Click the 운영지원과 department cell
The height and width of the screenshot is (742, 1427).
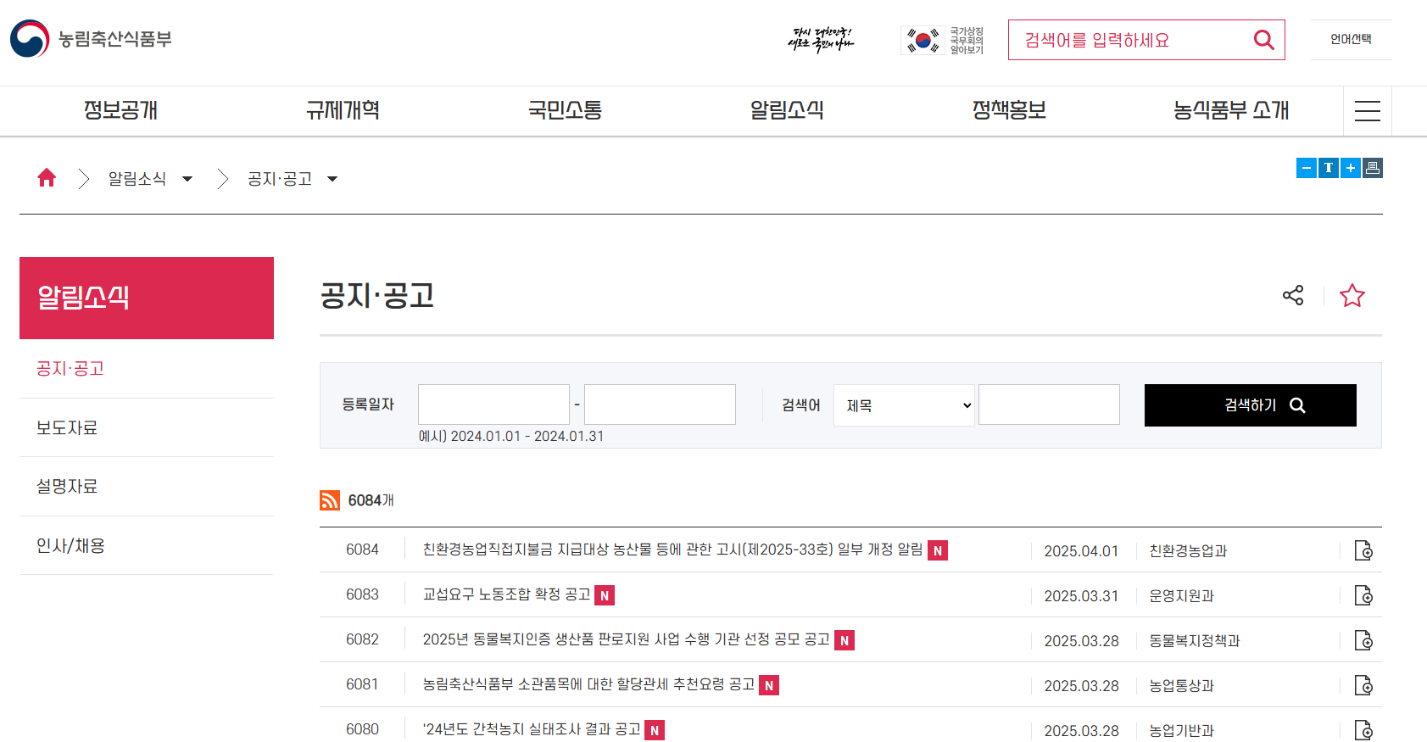[1181, 596]
